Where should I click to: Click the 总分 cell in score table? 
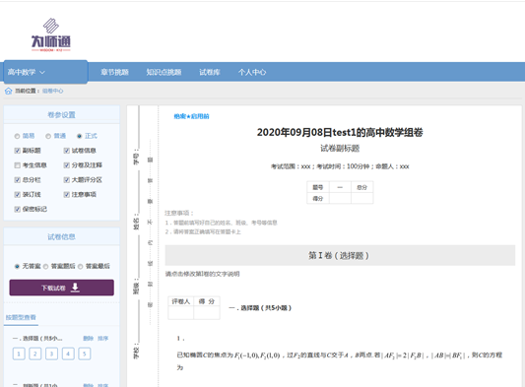click(x=361, y=187)
